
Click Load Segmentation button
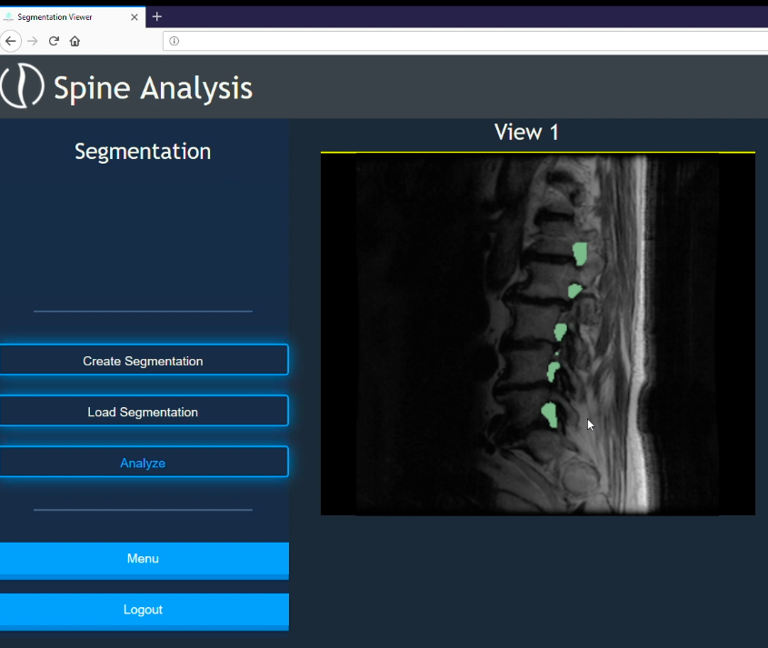click(143, 411)
